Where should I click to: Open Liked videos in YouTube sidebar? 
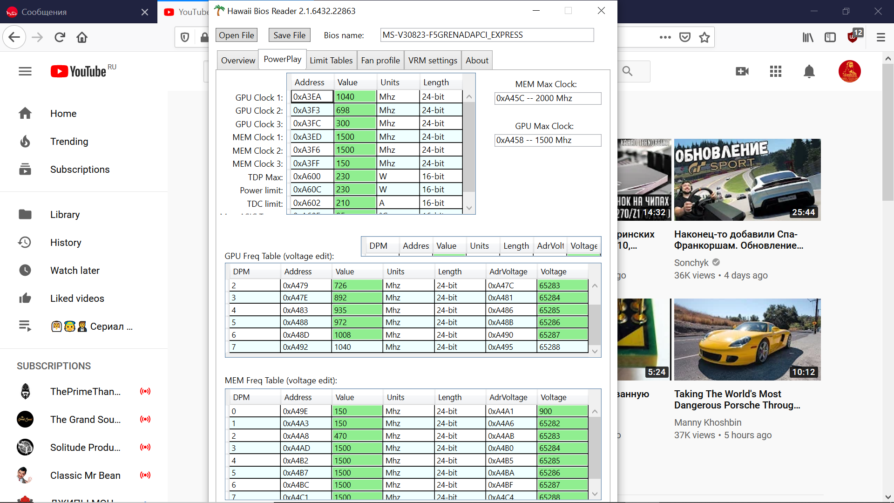[77, 299]
